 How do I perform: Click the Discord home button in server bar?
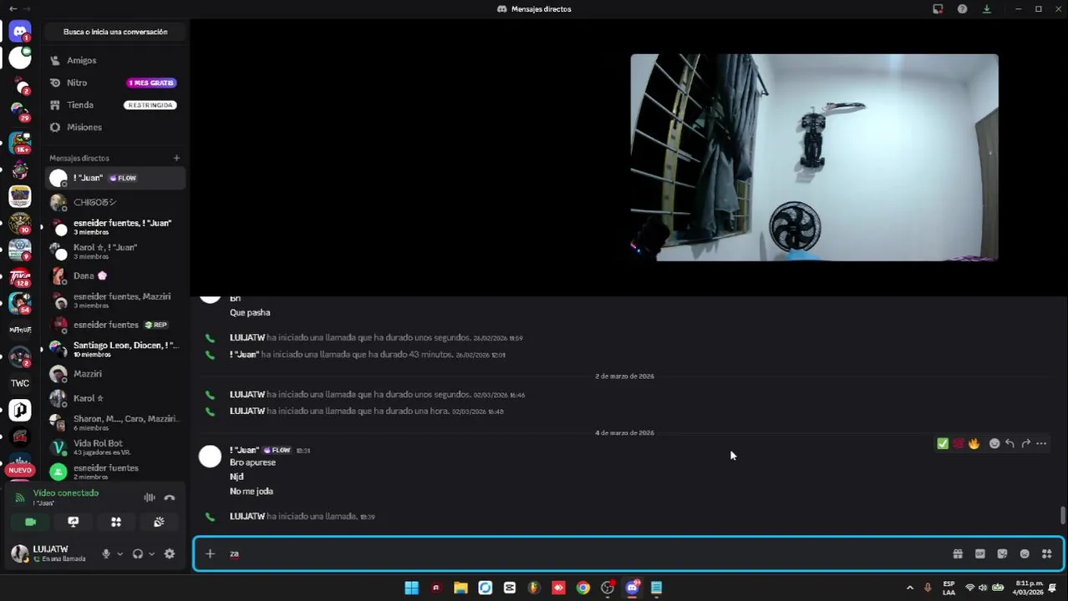[x=20, y=32]
